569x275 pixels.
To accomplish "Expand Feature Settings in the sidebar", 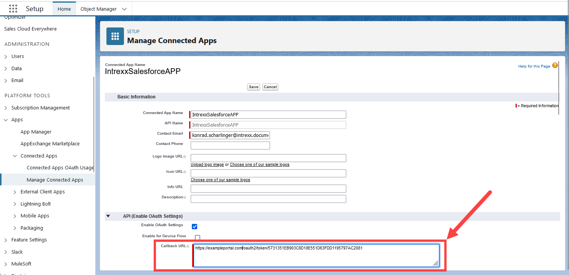I will pos(6,240).
